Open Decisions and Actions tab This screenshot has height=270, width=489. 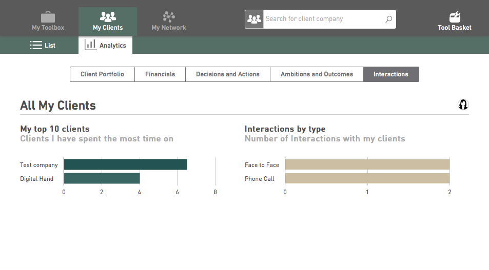coord(228,74)
